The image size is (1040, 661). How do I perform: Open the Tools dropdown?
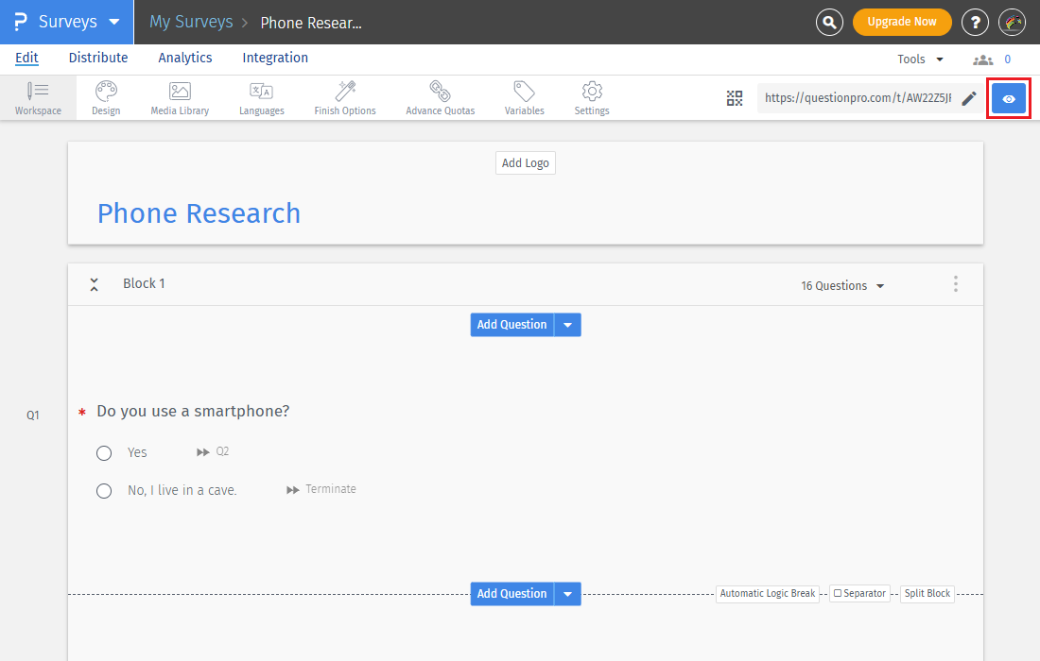(x=920, y=59)
